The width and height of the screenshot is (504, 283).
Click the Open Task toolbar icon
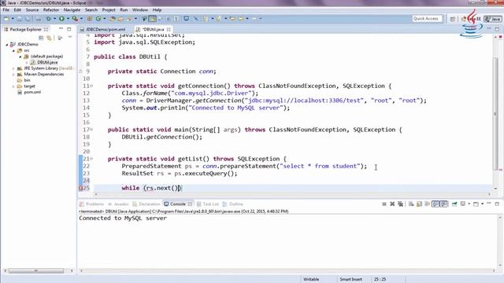point(120,19)
